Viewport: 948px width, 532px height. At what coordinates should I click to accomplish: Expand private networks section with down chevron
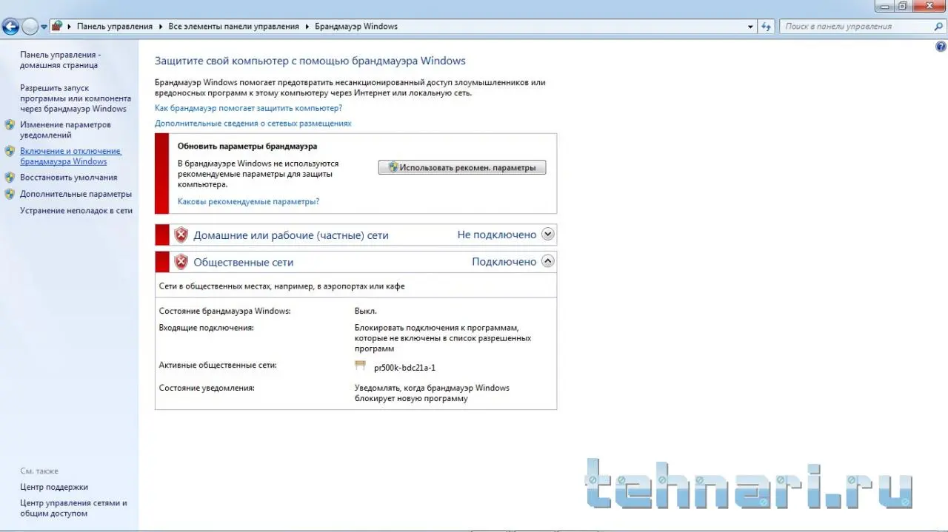click(x=548, y=234)
